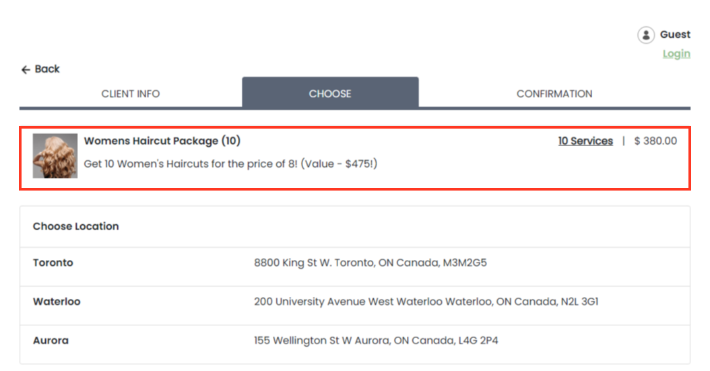The height and width of the screenshot is (371, 710).
Task: Go Back to previous page
Action: pyautogui.click(x=46, y=69)
